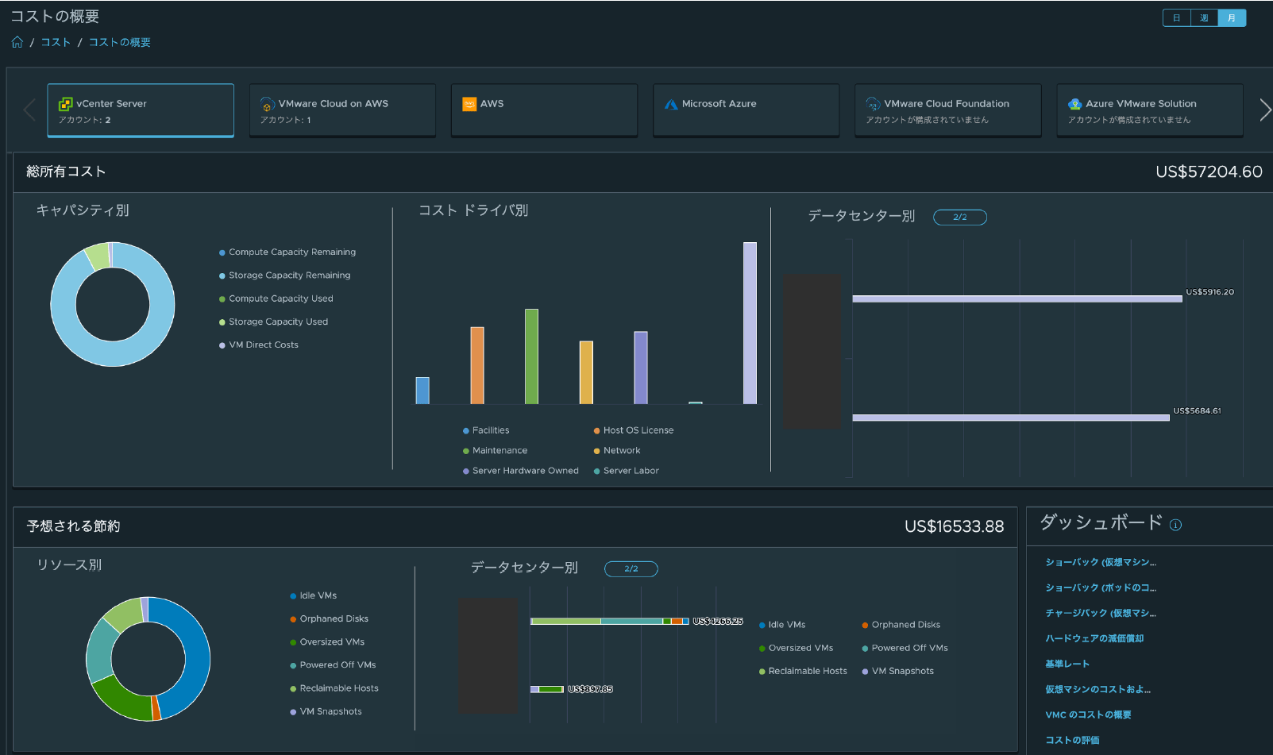Click info icon beside ダッシュボード heading

coord(1176,525)
